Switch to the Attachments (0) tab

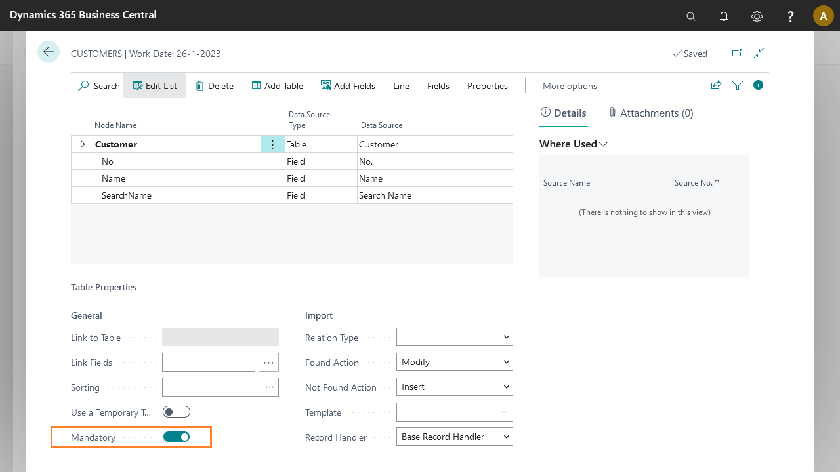(x=650, y=113)
